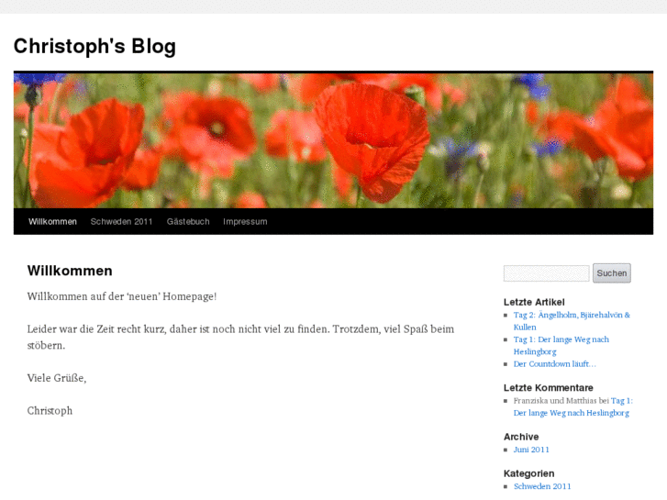Open article Tag 2: Ängelholm, Bjärehalvön & Kullen
Screen dimensions: 667x500
pos(572,321)
